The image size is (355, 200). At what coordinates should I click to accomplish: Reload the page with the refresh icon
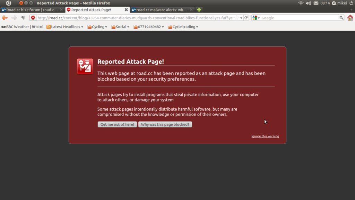tap(246, 18)
